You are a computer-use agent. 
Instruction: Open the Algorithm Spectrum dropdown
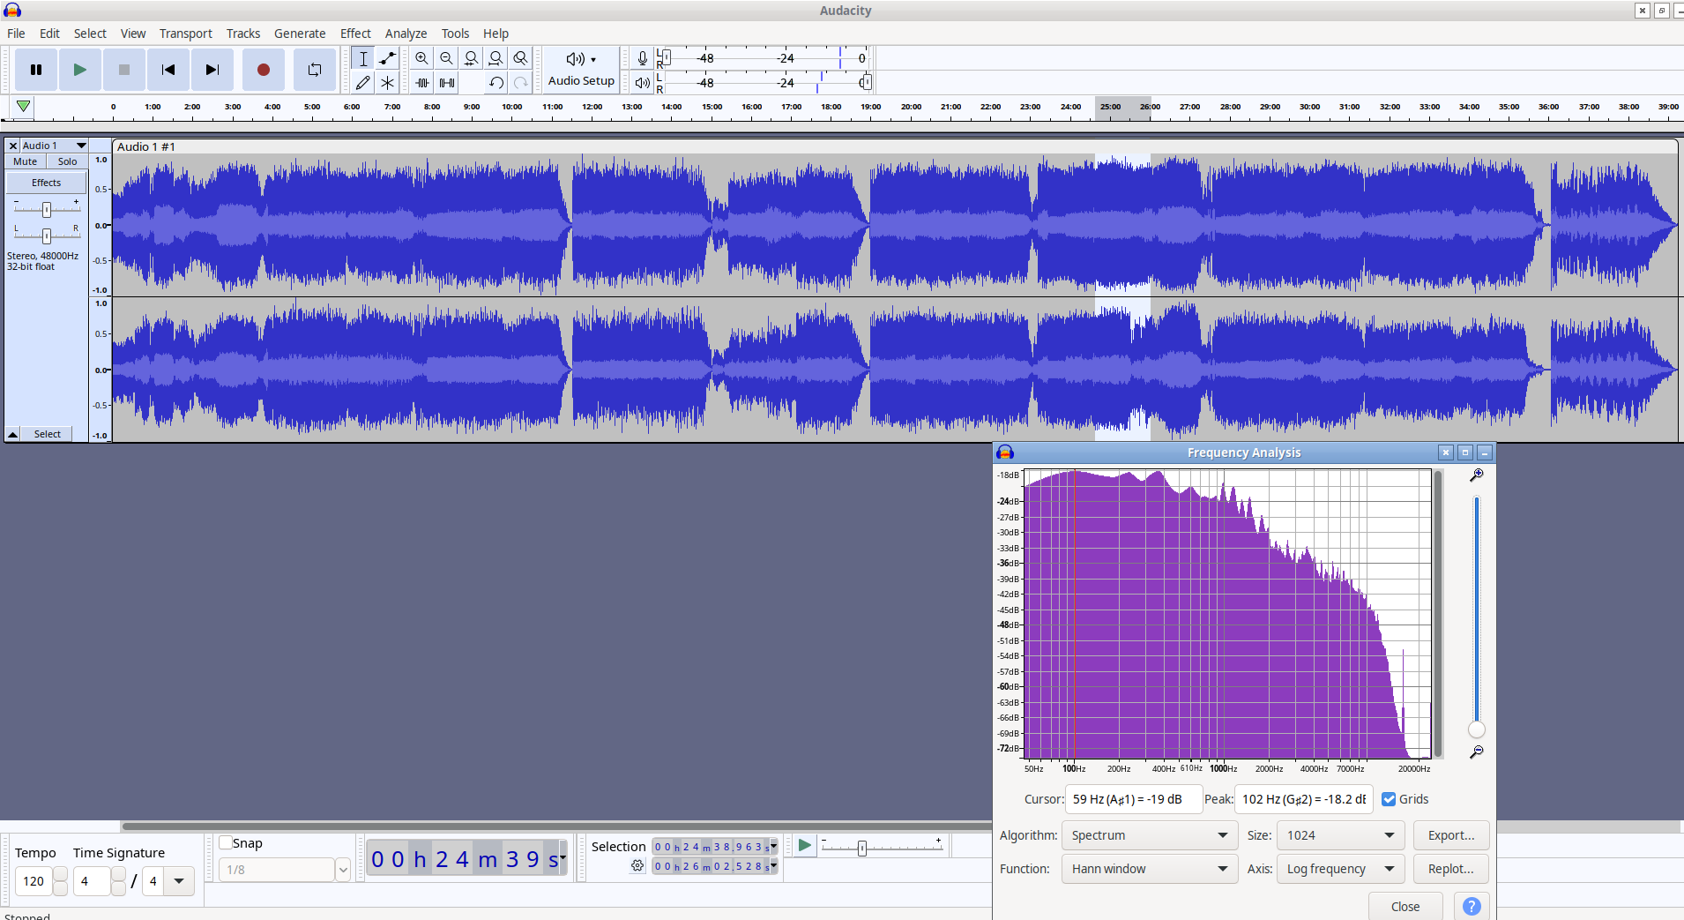pyautogui.click(x=1150, y=835)
